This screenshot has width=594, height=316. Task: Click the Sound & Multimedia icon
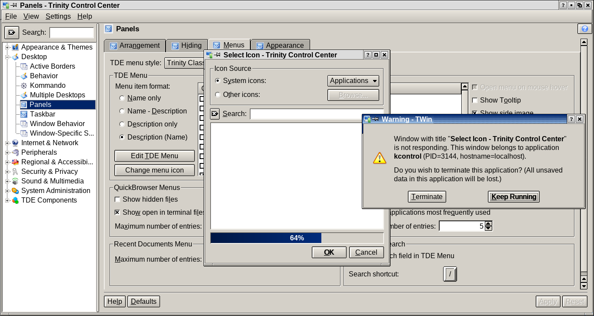coord(15,181)
